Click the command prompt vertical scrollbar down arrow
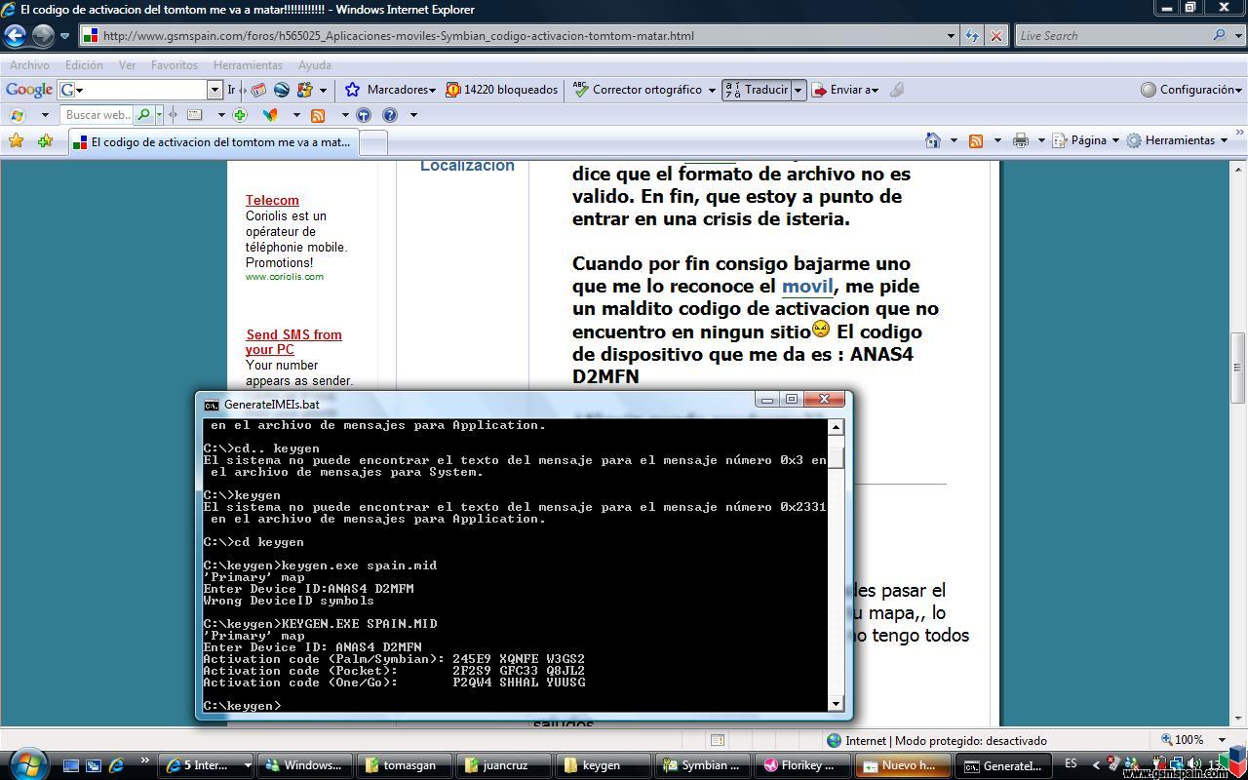This screenshot has width=1248, height=780. pyautogui.click(x=836, y=704)
